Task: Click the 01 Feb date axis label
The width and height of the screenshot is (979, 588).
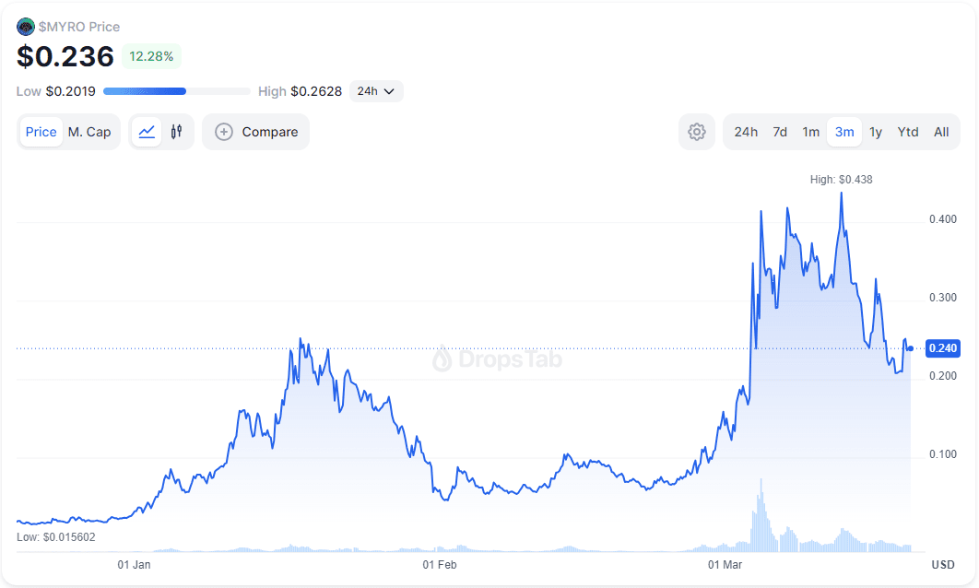Action: 440,565
